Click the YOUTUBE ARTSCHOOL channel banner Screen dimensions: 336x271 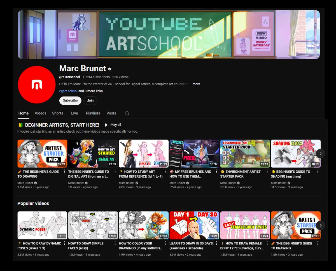point(169,35)
